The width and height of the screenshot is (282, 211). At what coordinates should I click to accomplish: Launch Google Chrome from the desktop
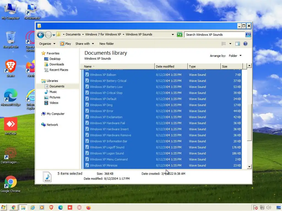(x=10, y=184)
